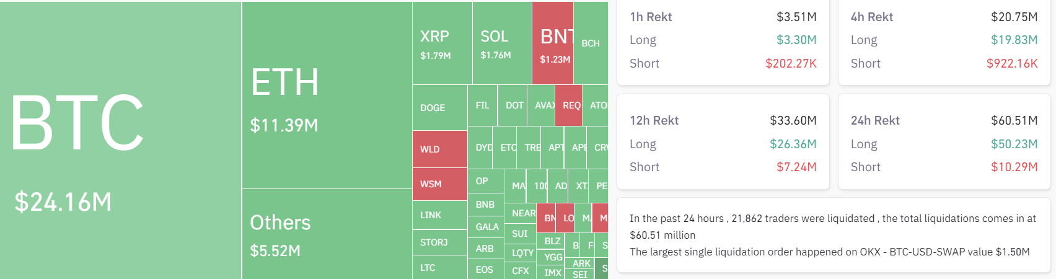Screen dimensions: 1056x279
Task: Click the DOGE tile
Action: [439, 108]
